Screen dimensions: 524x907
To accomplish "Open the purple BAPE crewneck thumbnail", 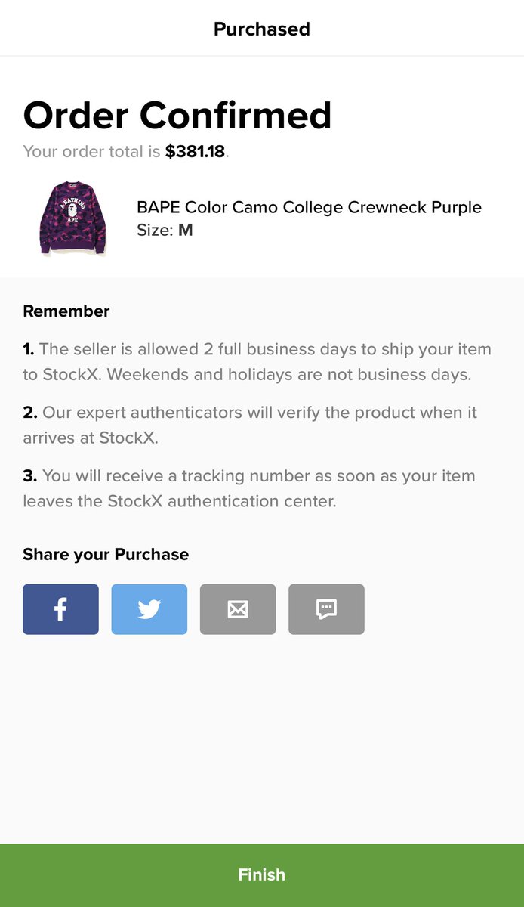I will pyautogui.click(x=73, y=218).
